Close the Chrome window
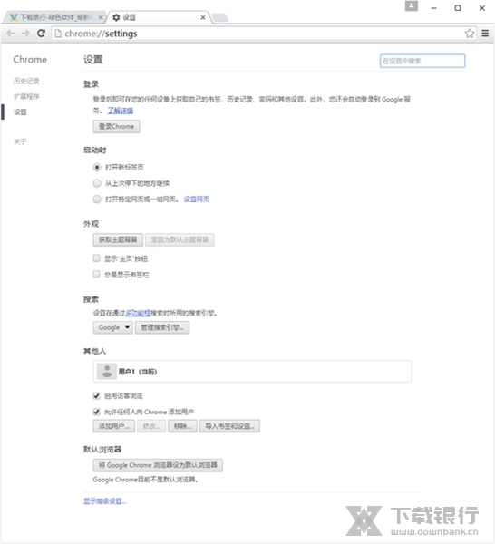The width and height of the screenshot is (495, 544). point(481,7)
